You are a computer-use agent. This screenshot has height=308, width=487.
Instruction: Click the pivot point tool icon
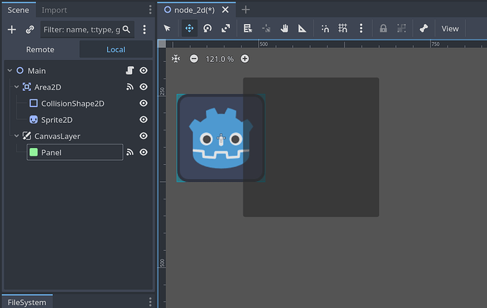coord(266,28)
